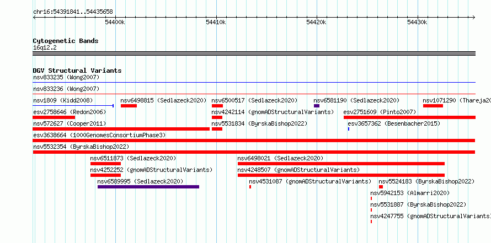Click the tiny red marker under nsv4247755

click(371, 222)
